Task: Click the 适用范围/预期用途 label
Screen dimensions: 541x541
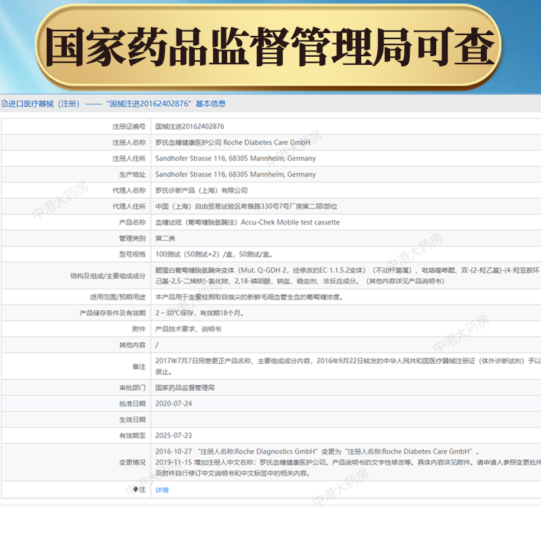Action: (118, 297)
